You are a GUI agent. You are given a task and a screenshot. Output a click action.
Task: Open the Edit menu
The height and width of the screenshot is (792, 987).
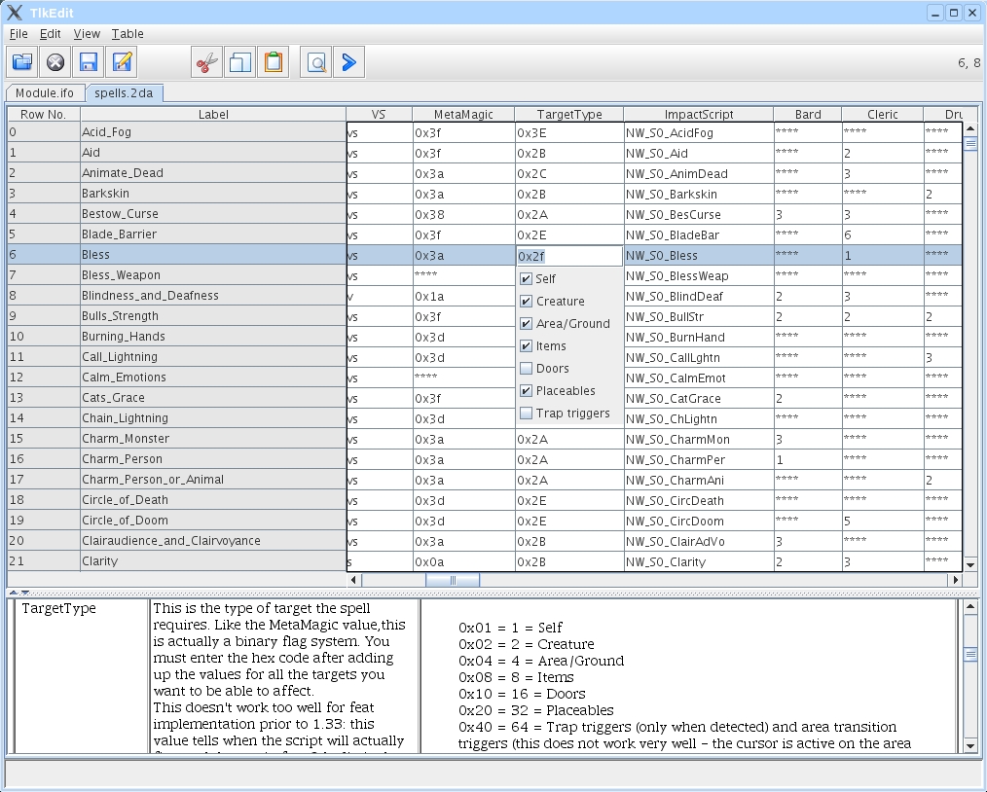tap(50, 34)
